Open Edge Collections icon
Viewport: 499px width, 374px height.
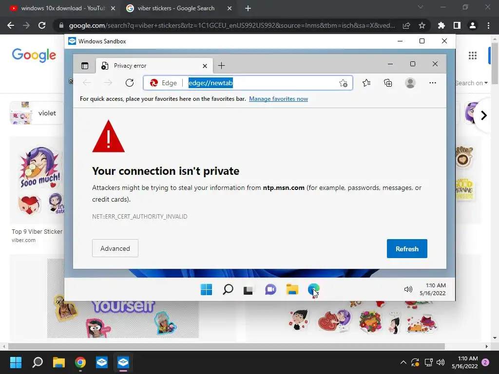388,83
